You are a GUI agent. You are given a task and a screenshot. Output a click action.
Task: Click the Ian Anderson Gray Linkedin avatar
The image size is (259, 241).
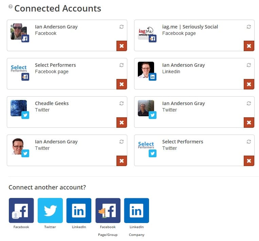(x=146, y=70)
